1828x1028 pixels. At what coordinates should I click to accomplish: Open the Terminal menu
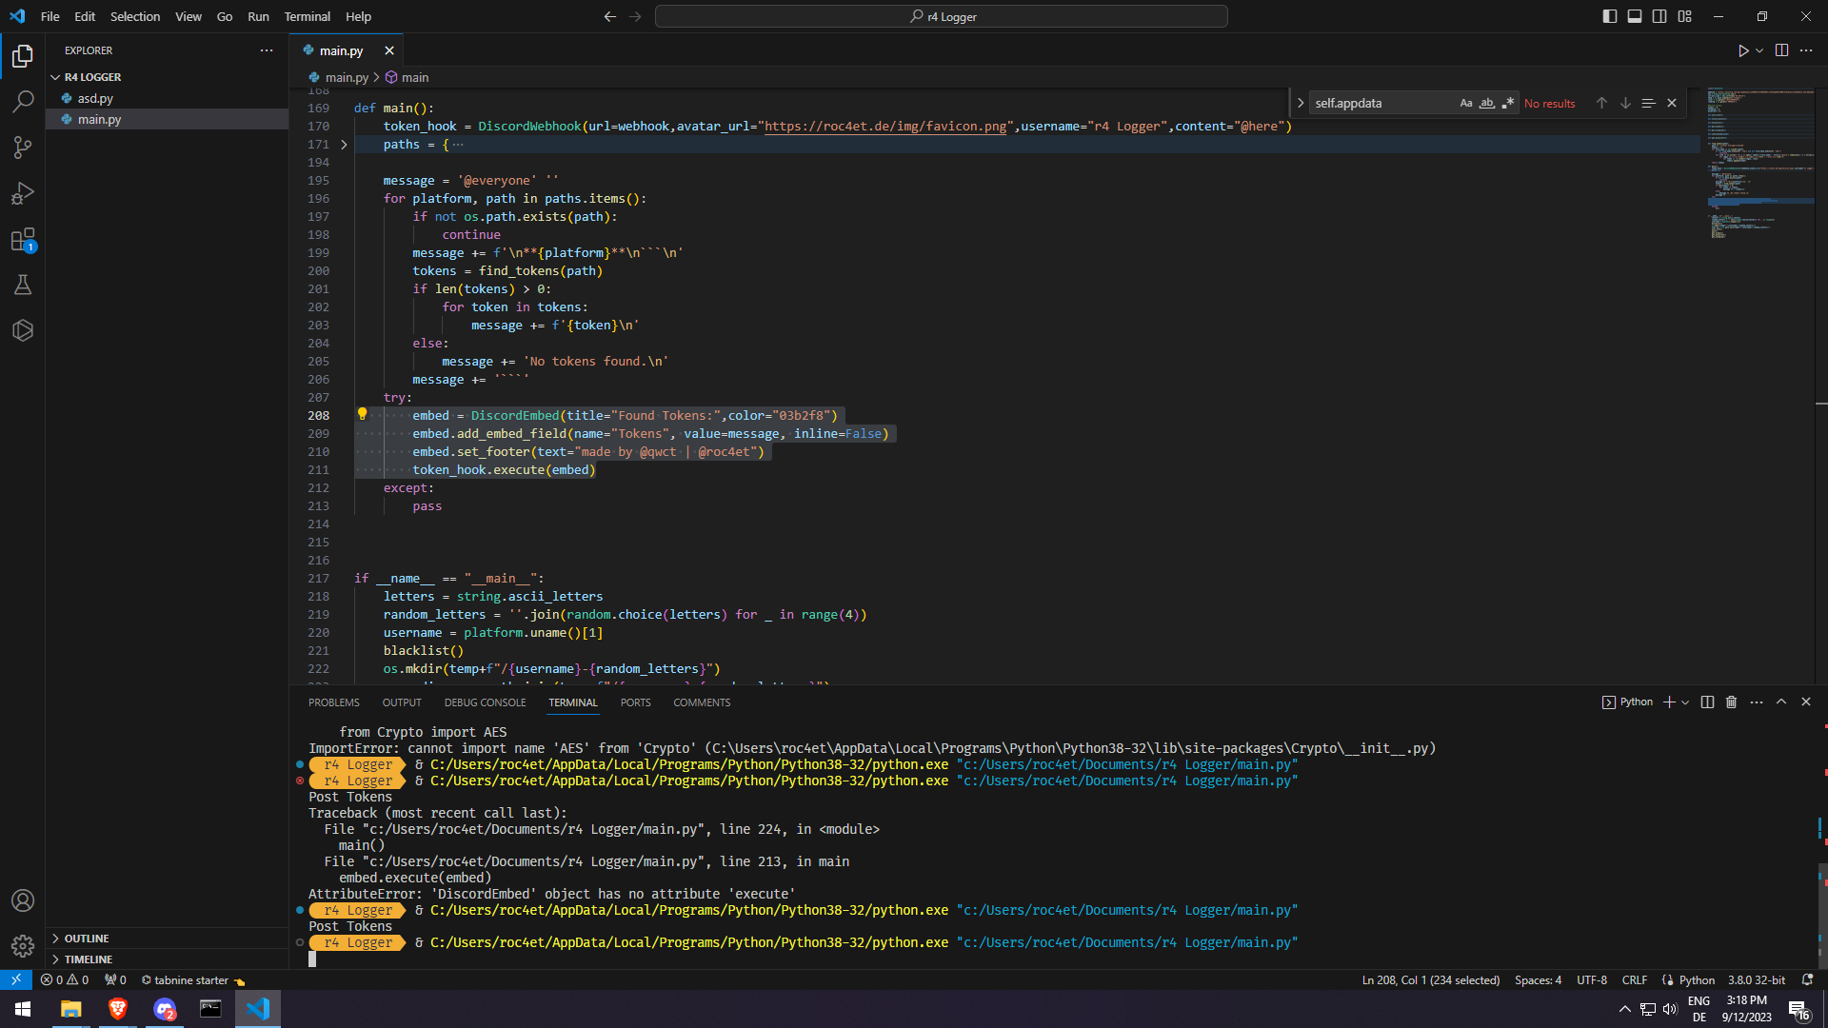(307, 16)
